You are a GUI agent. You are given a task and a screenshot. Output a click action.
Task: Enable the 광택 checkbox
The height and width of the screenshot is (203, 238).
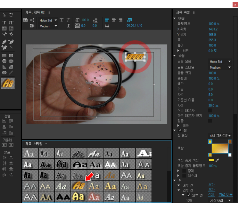(x=184, y=171)
